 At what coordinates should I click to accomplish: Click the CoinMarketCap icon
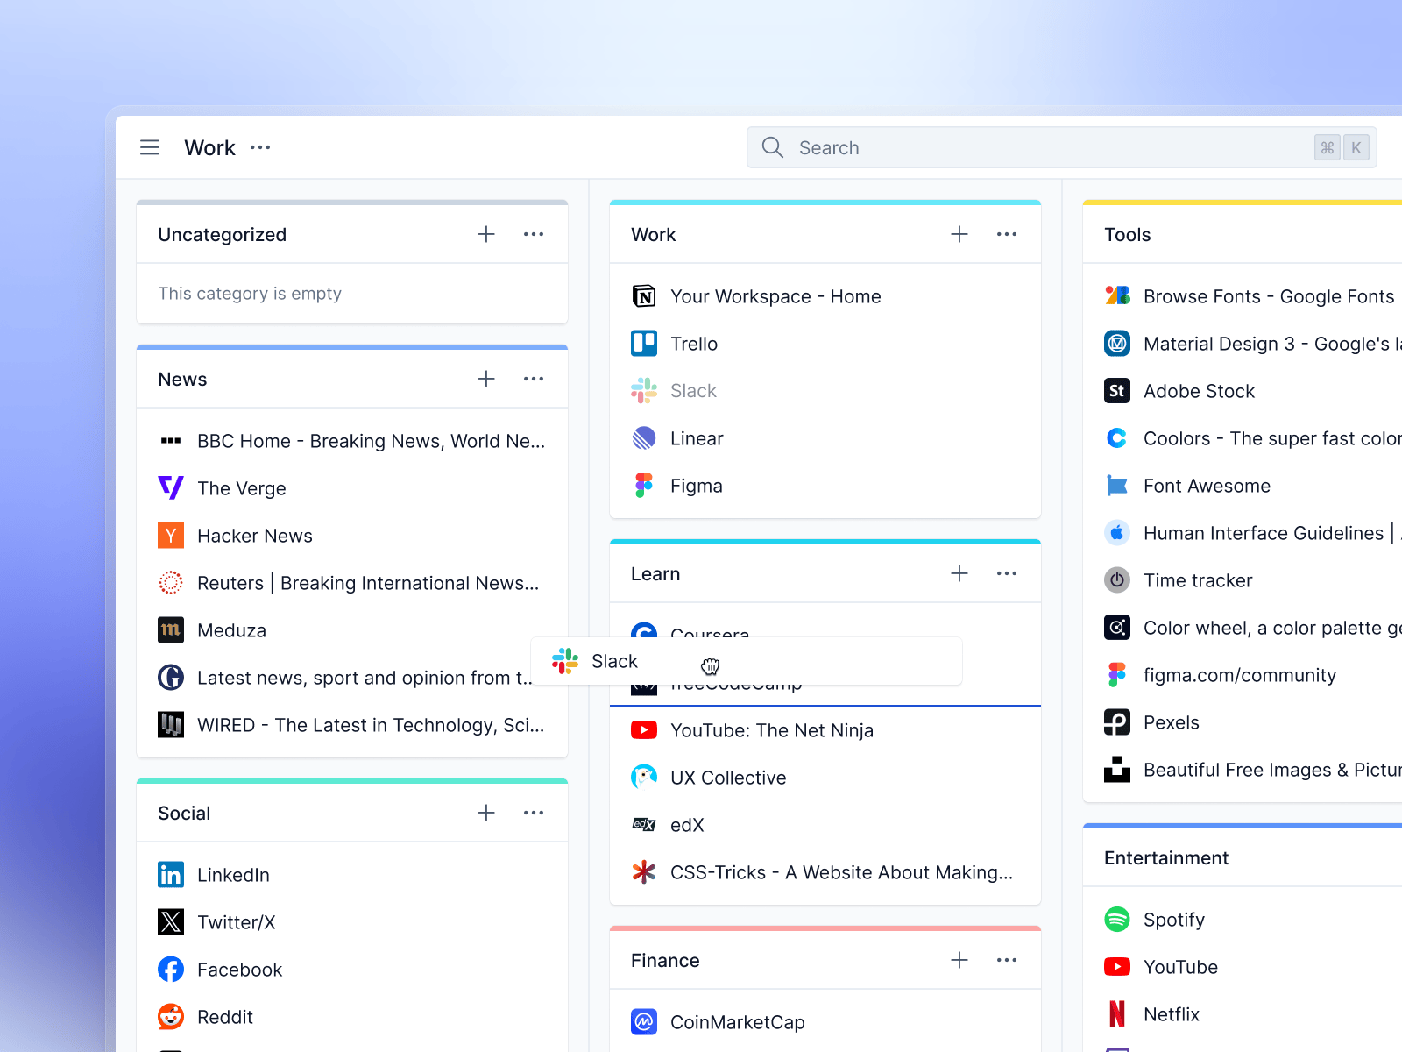pos(644,1022)
